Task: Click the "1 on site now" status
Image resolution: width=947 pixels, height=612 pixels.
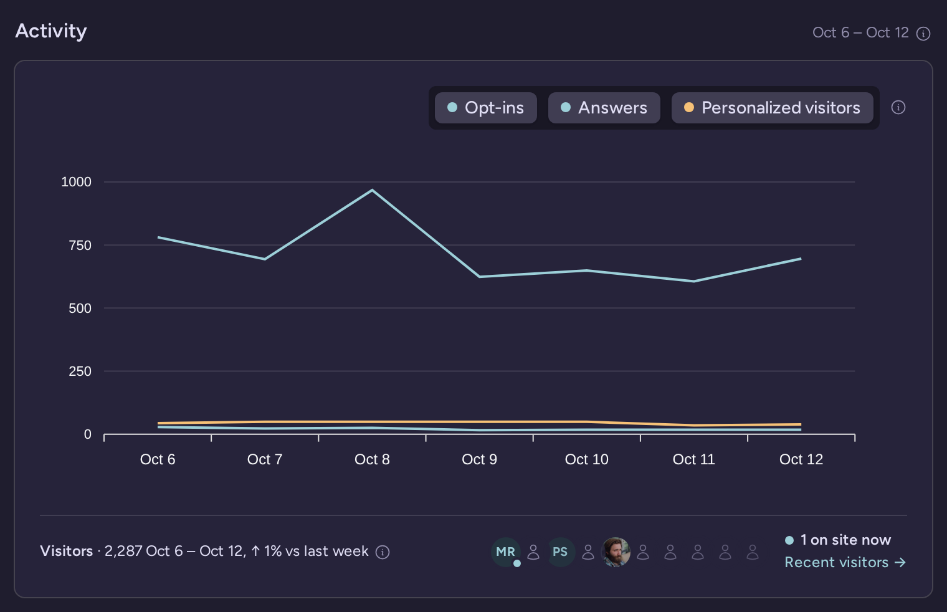Action: 838,540
